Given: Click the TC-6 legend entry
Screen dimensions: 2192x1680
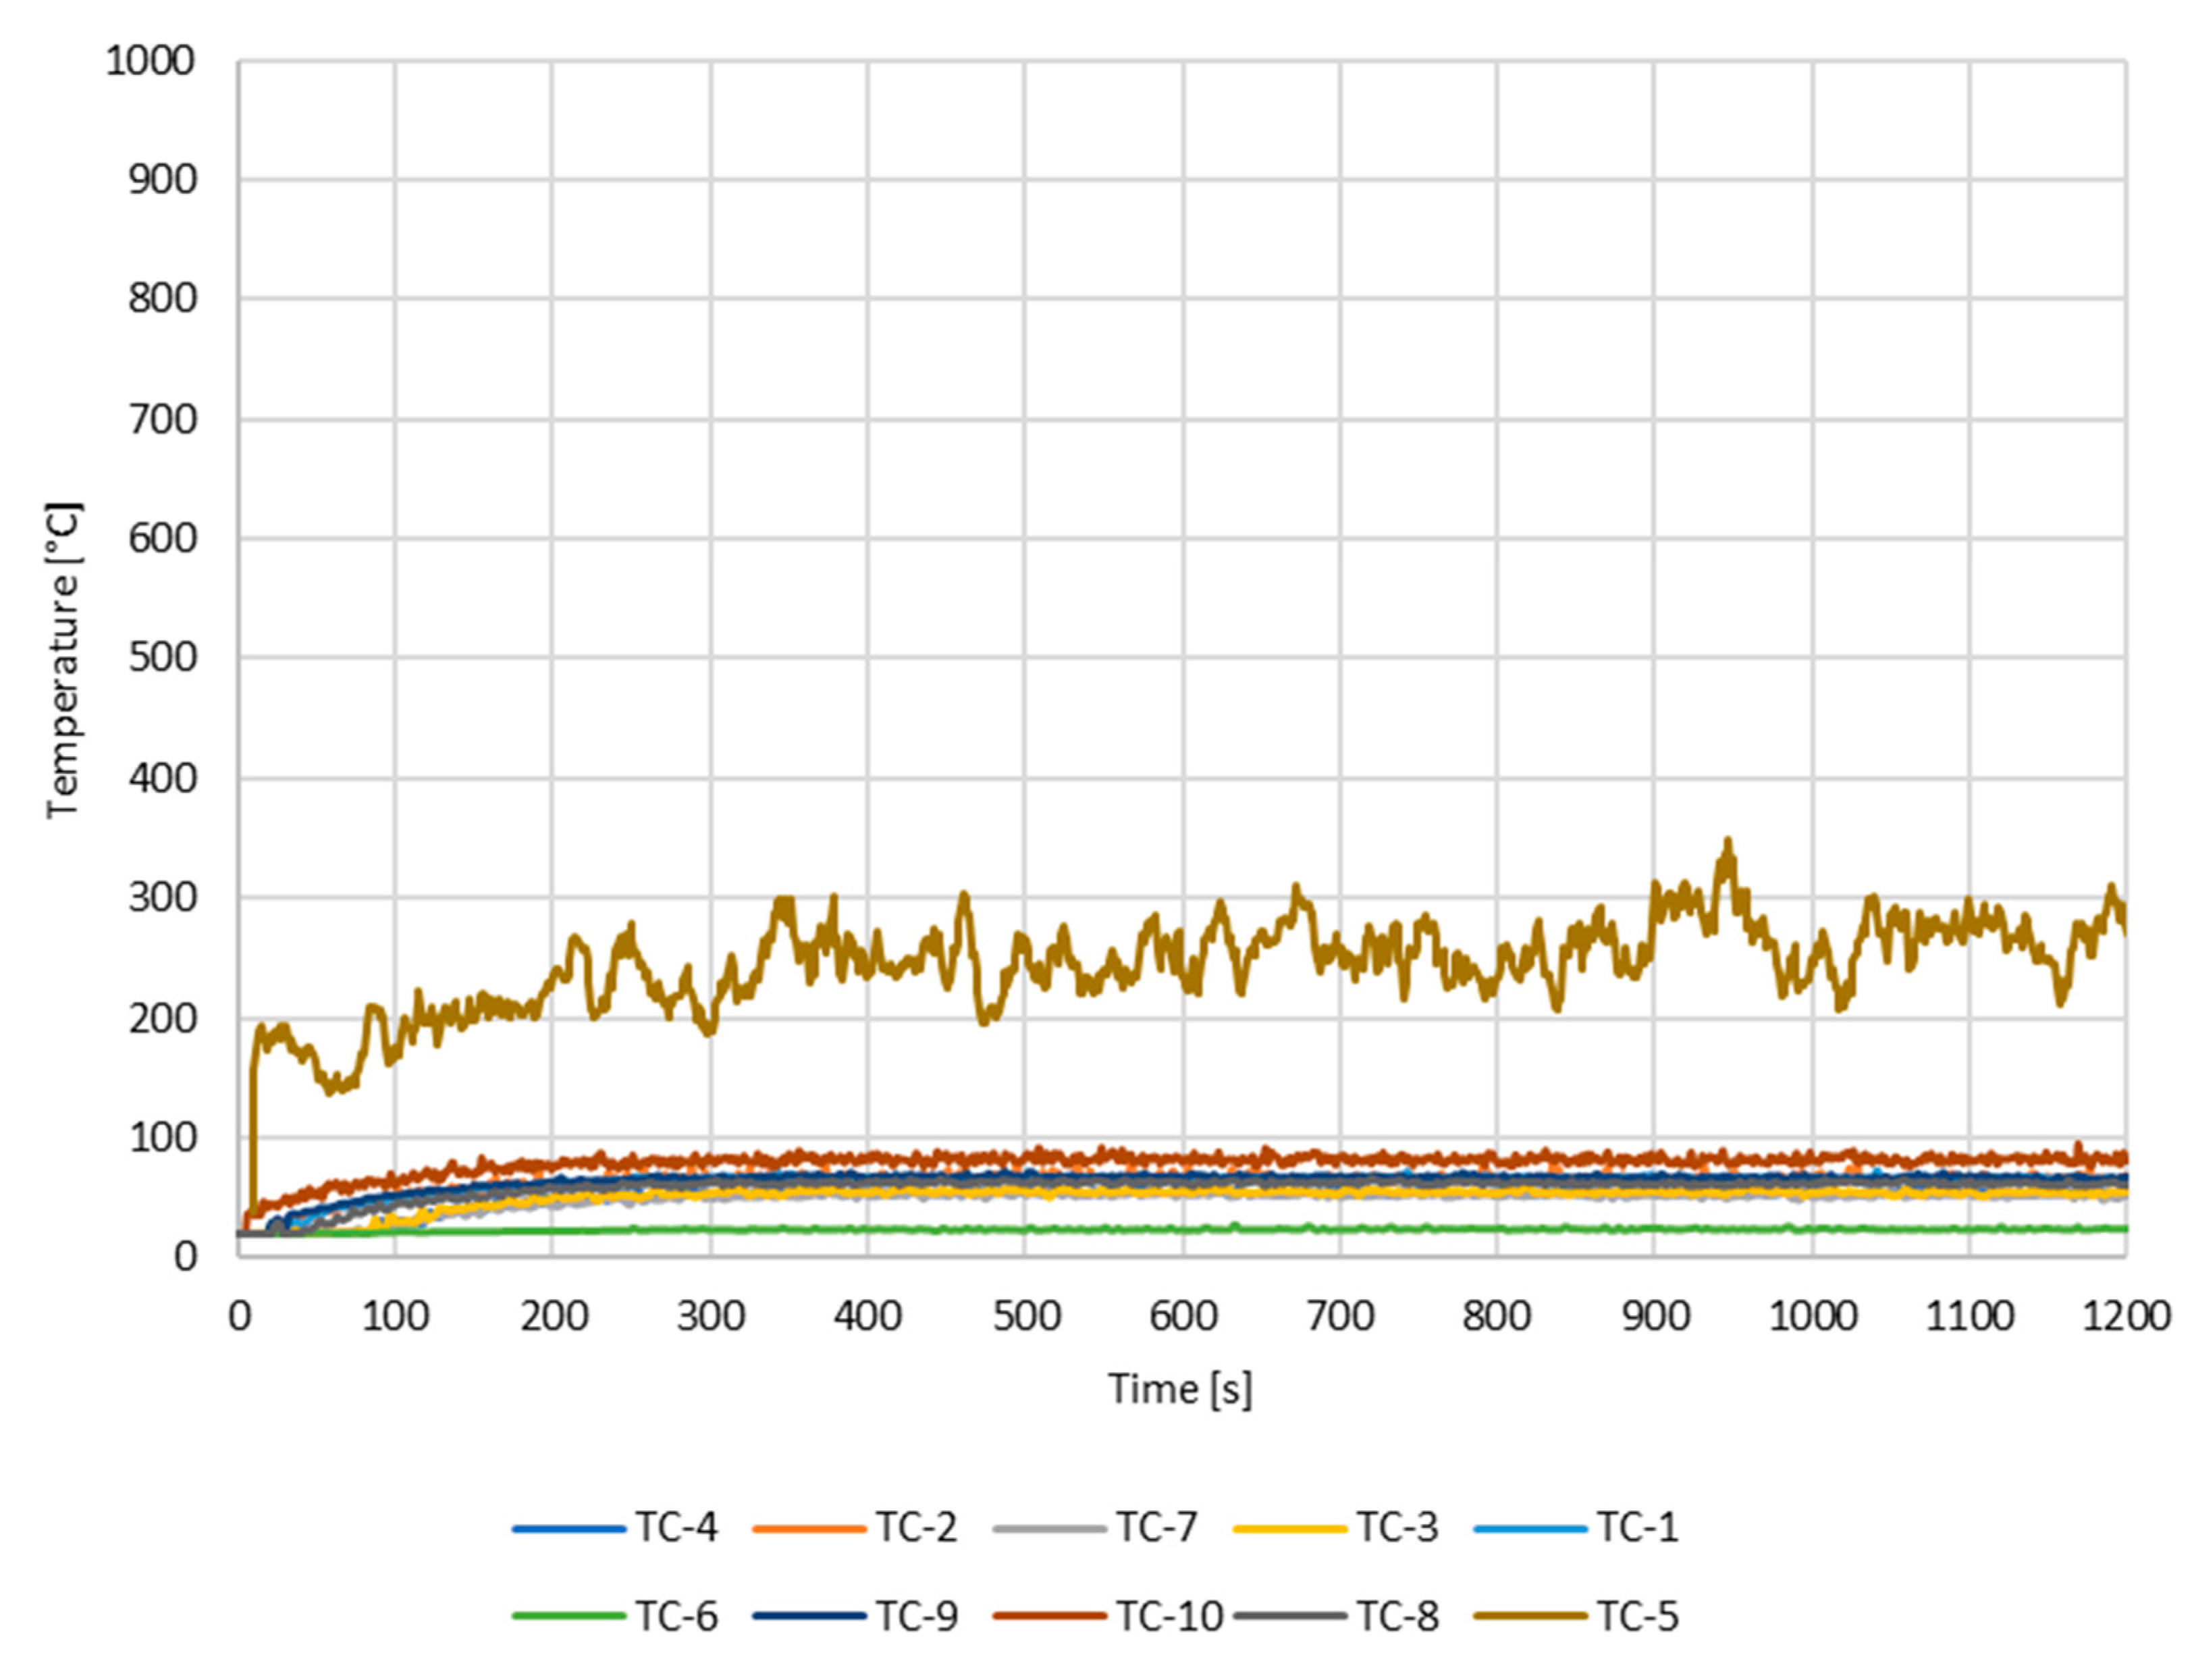Looking at the screenshot, I should tap(676, 1616).
